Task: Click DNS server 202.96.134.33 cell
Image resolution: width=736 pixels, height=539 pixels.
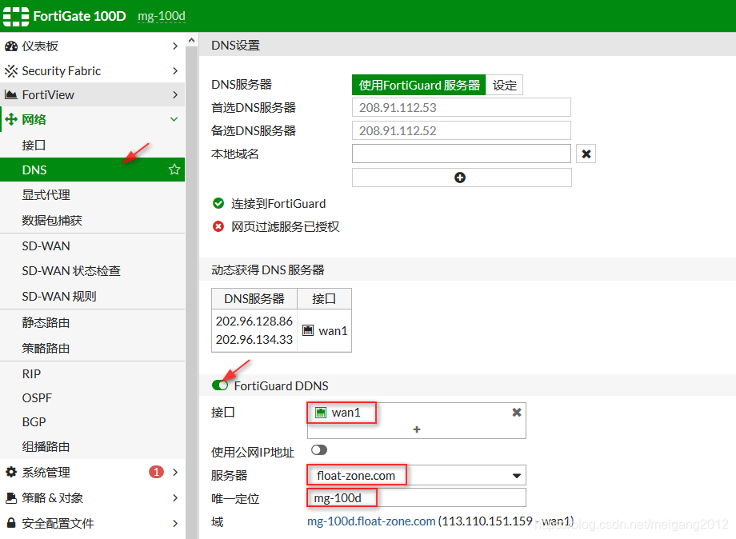Action: click(254, 340)
